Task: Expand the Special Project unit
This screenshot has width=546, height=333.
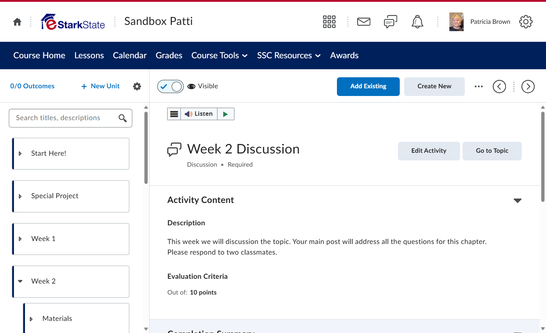Action: [20, 196]
